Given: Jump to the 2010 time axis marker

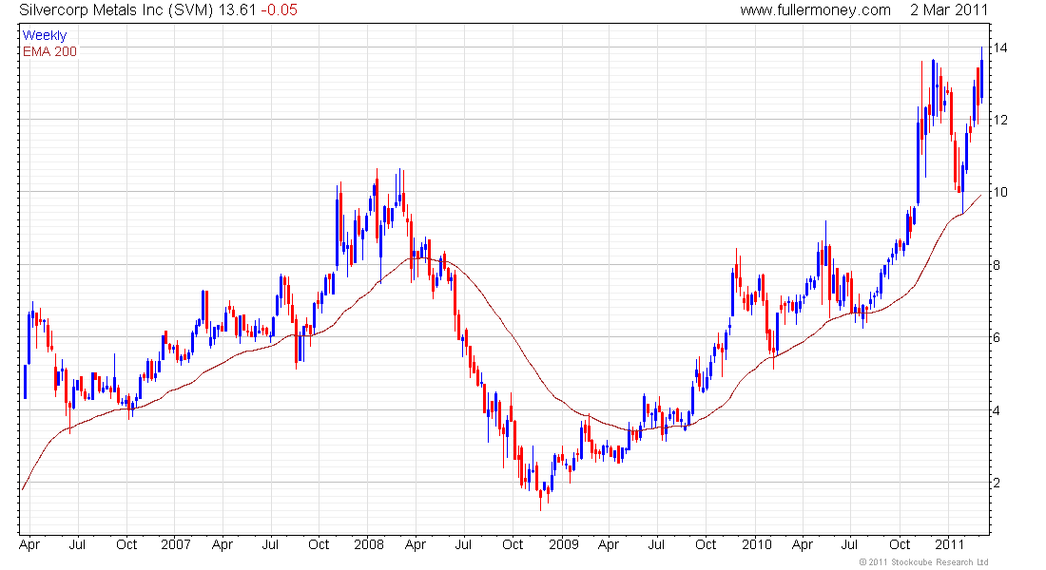Looking at the screenshot, I should (x=756, y=544).
